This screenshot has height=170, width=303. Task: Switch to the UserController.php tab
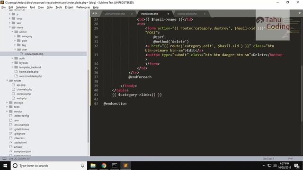click(115, 14)
